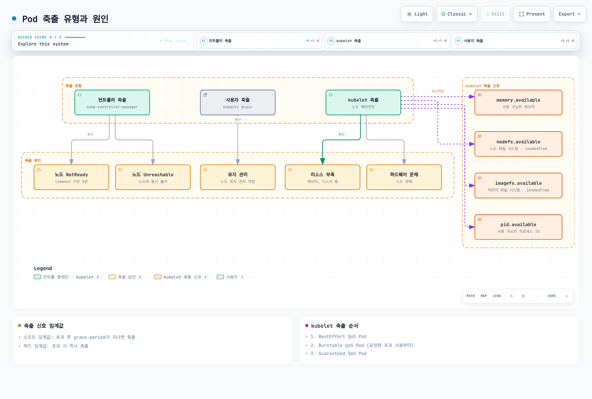Select the 사용자 축출 kubectl drain node
This screenshot has height=399, width=592.
click(x=238, y=103)
